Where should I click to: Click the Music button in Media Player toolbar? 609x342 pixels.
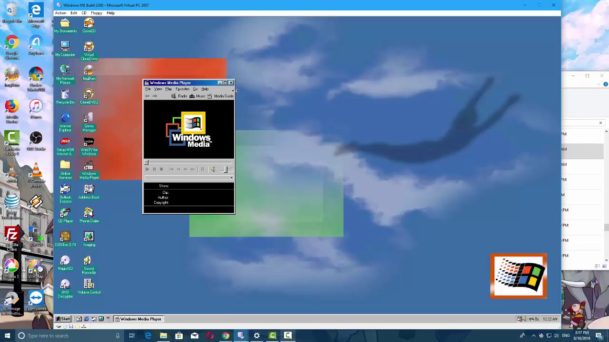coord(197,96)
